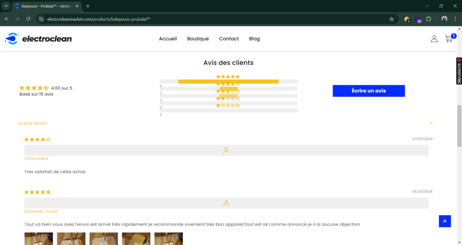462x245 pixels.
Task: Bookmark this page with the star icon
Action: click(392, 19)
